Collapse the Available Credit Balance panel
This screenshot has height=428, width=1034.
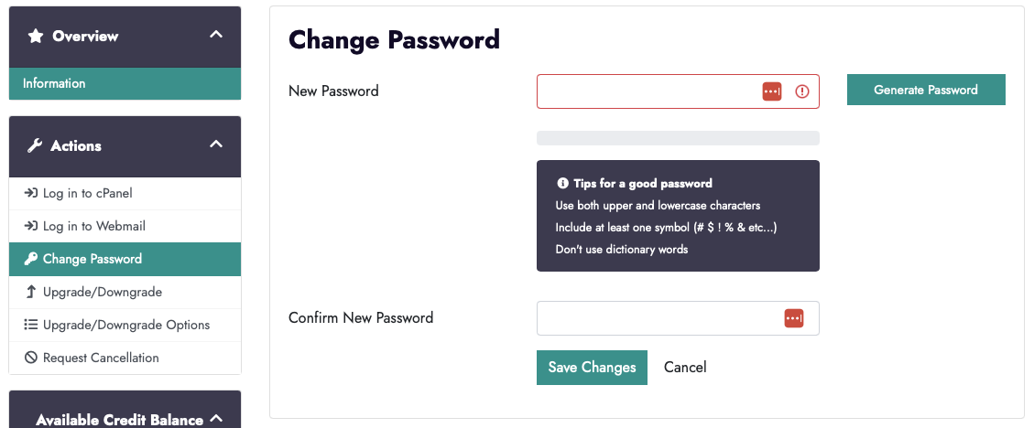point(216,419)
